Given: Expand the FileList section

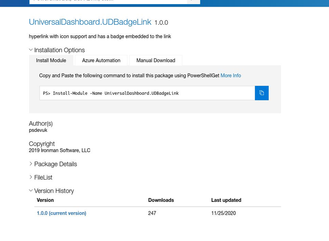Looking at the screenshot, I should click(x=41, y=178).
